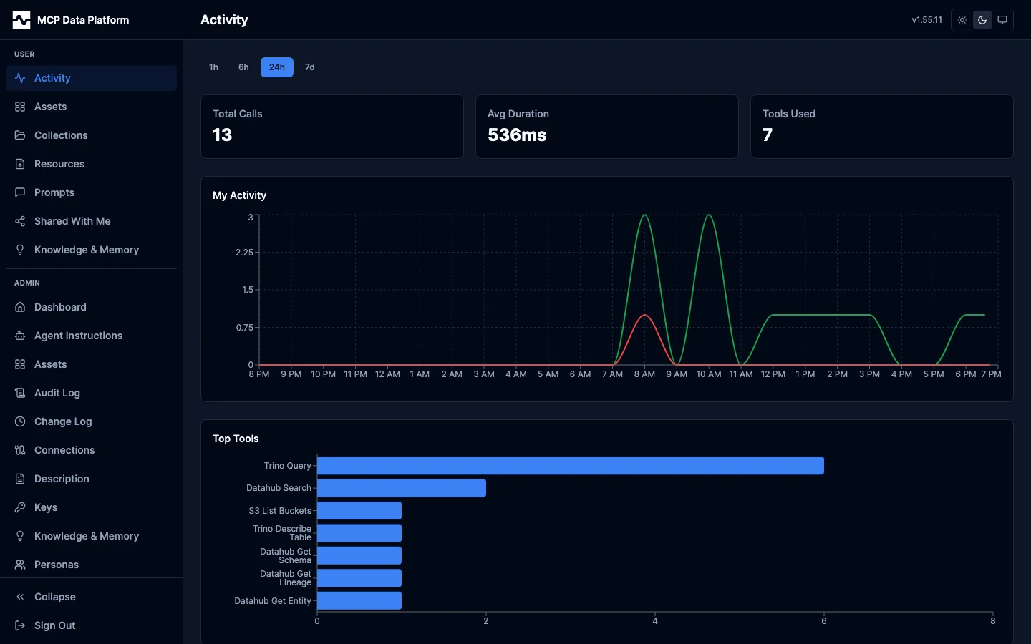Click the Keys key icon
Image resolution: width=1031 pixels, height=644 pixels.
[20, 507]
